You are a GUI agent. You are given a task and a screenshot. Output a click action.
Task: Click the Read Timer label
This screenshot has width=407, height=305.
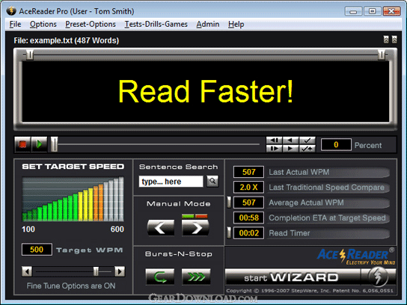click(290, 233)
